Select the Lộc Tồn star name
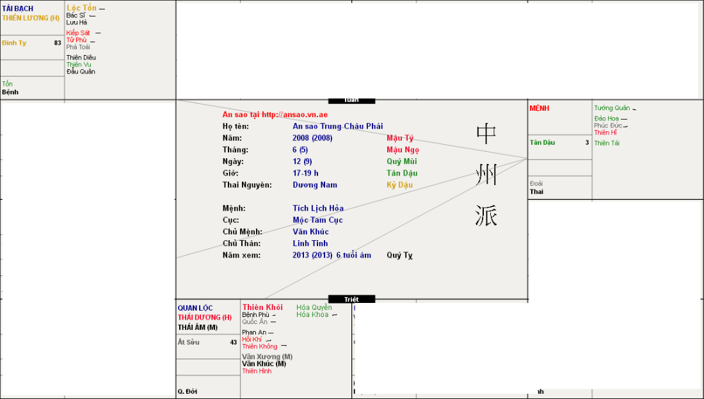This screenshot has width=704, height=399. [x=81, y=8]
